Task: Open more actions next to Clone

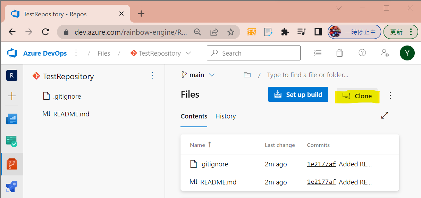Action: 390,95
